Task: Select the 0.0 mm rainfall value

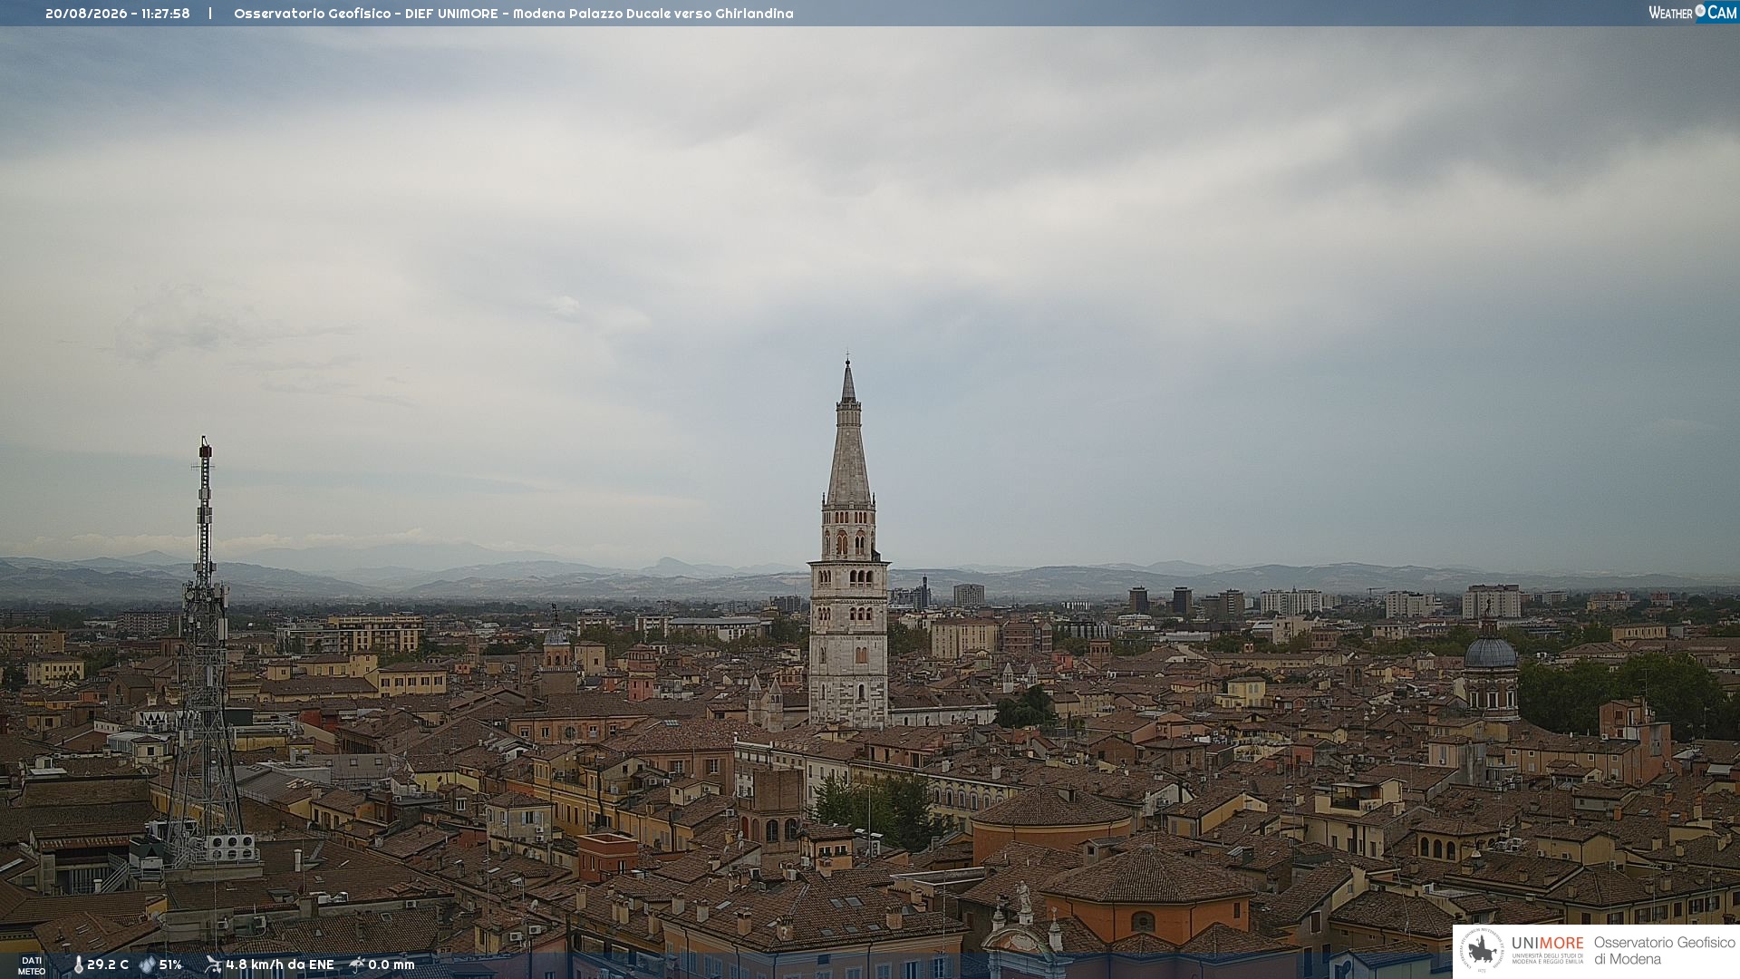Action: tap(391, 964)
